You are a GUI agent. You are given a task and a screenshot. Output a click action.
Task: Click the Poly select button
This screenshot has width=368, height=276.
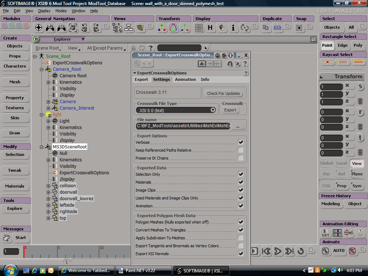point(358,45)
